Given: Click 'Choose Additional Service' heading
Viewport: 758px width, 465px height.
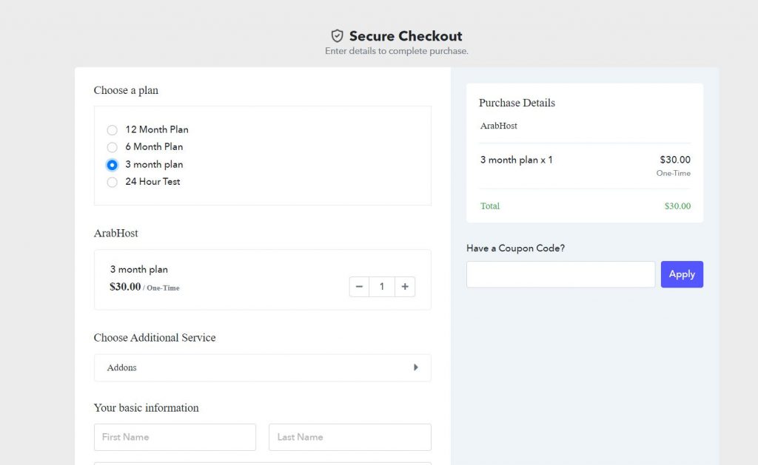Looking at the screenshot, I should [155, 338].
